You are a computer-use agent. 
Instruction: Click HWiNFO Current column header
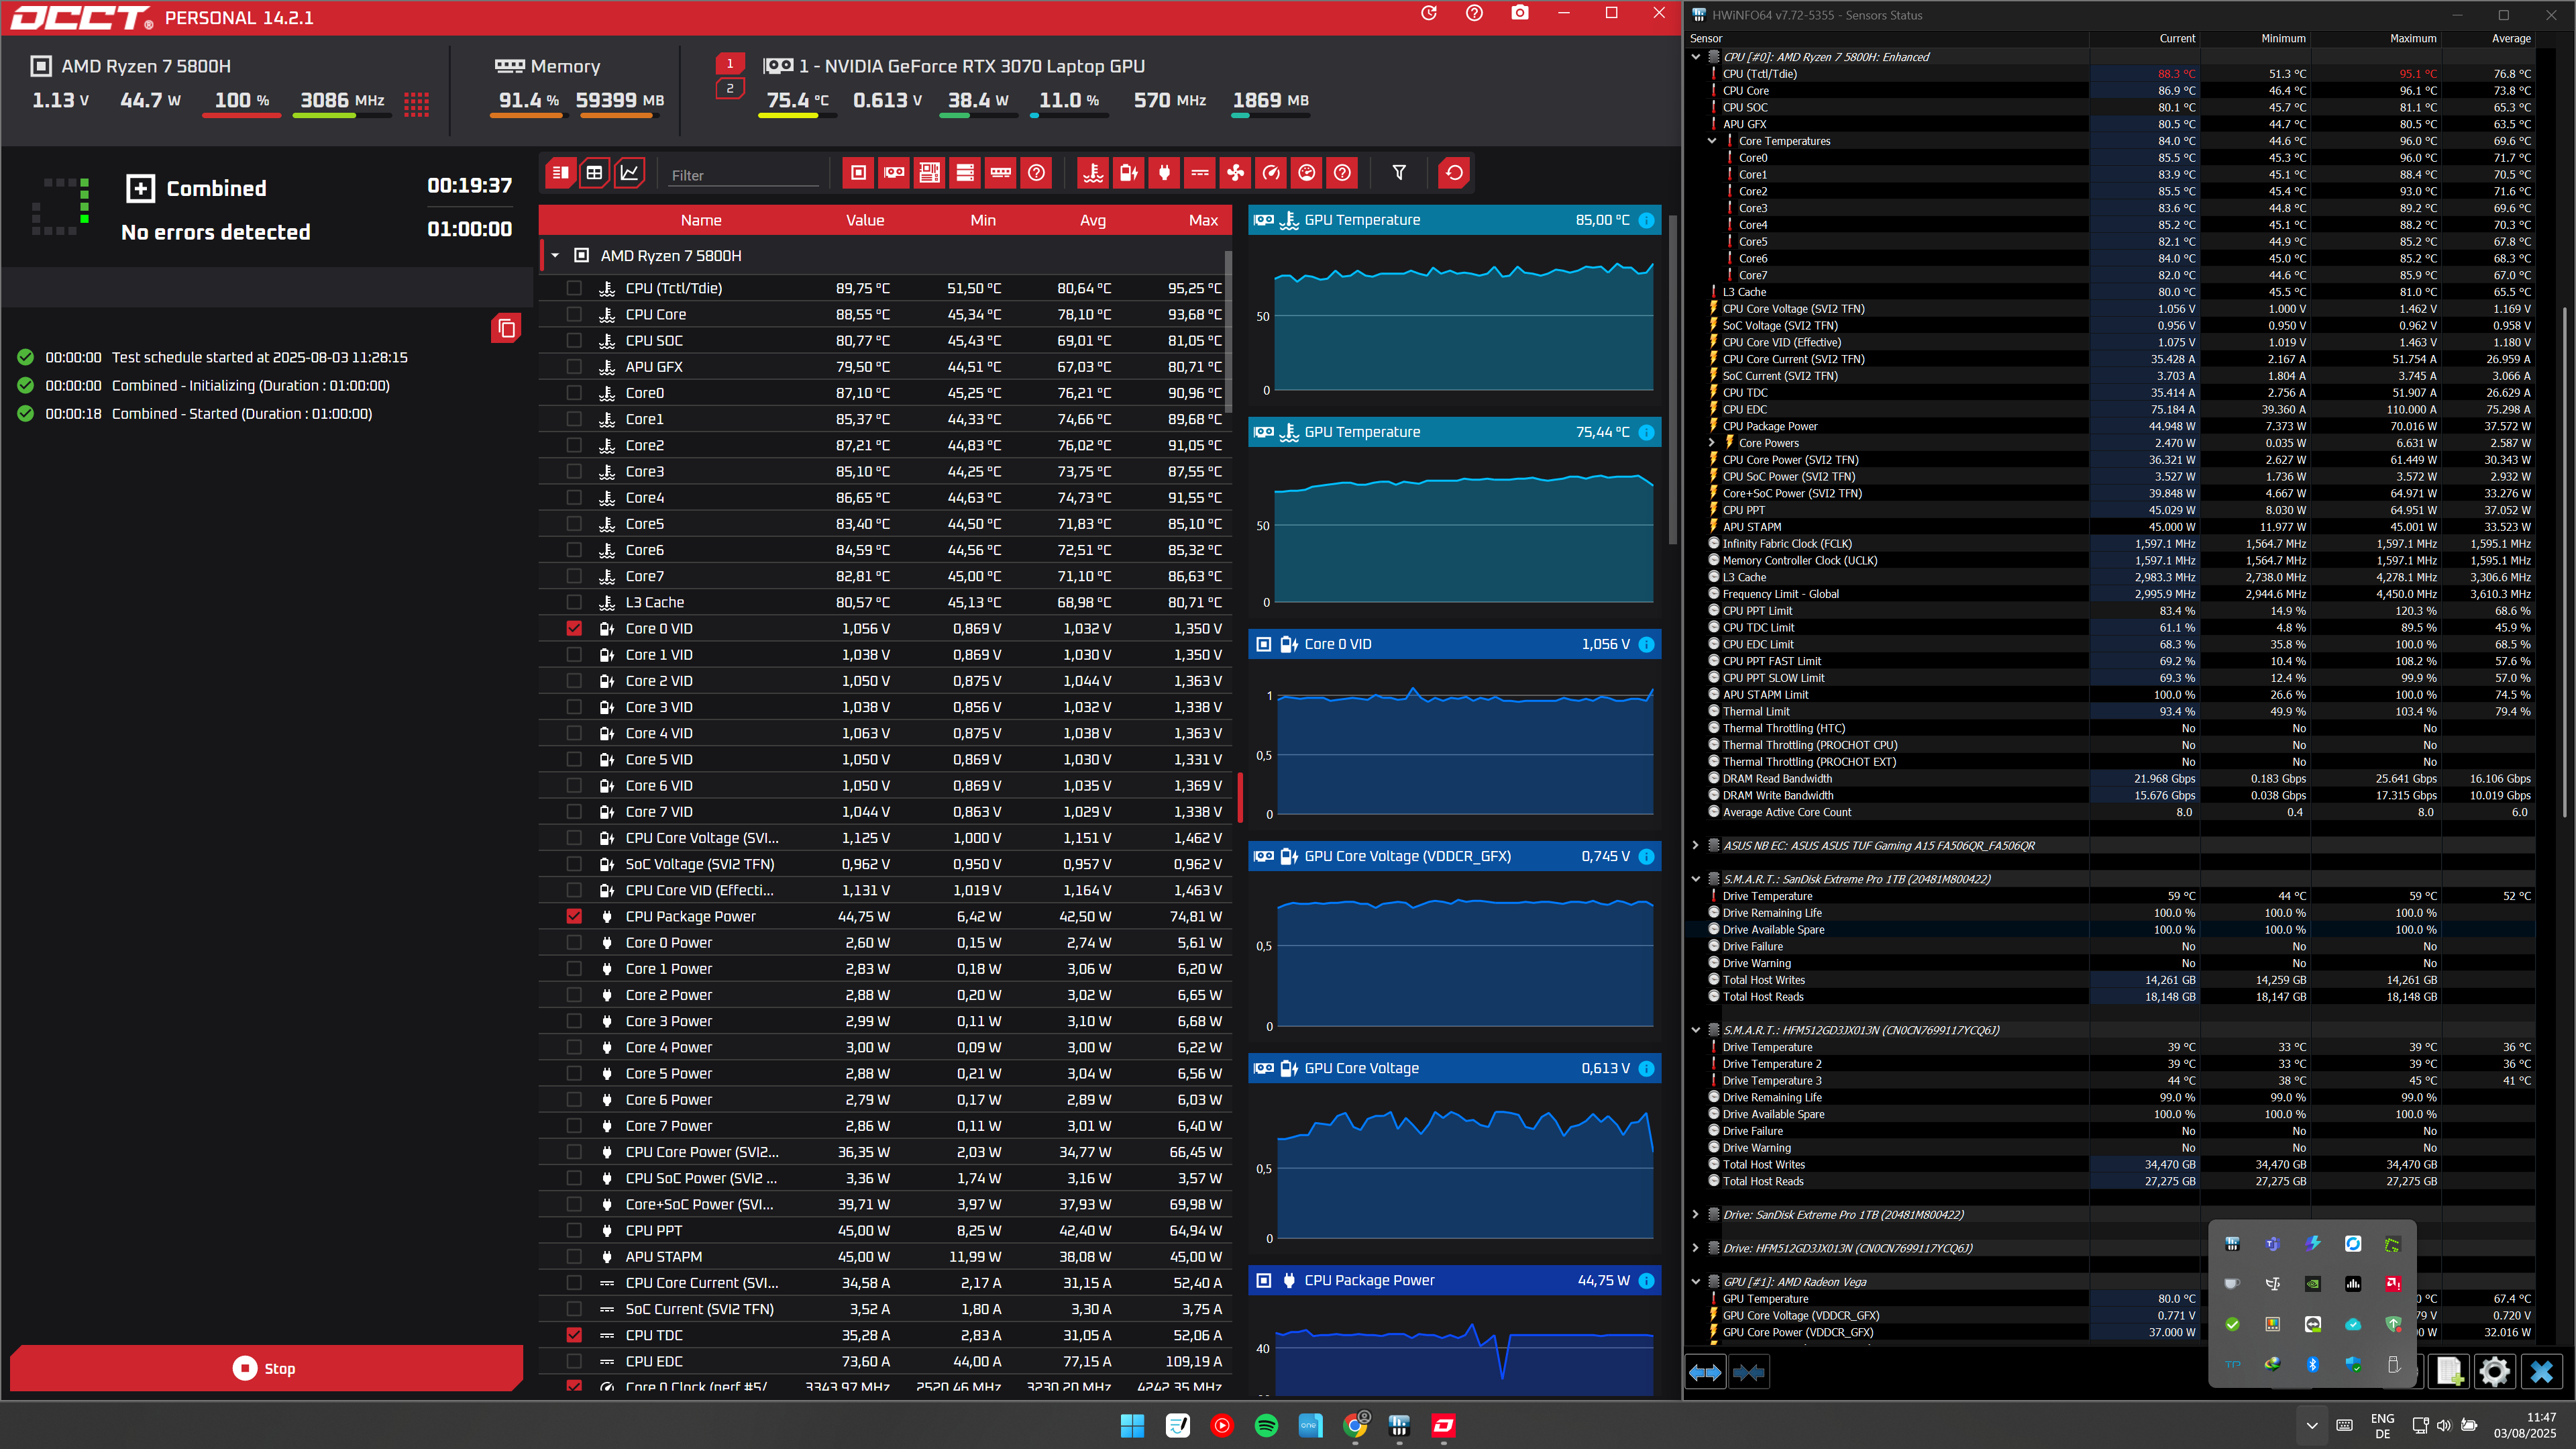click(x=2178, y=38)
